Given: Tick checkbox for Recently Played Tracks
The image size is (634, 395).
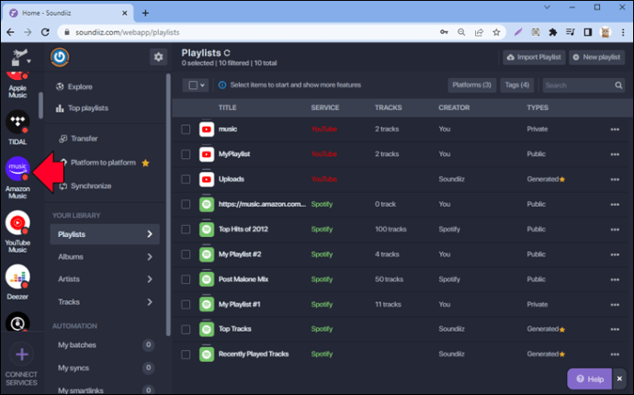Looking at the screenshot, I should pyautogui.click(x=186, y=355).
